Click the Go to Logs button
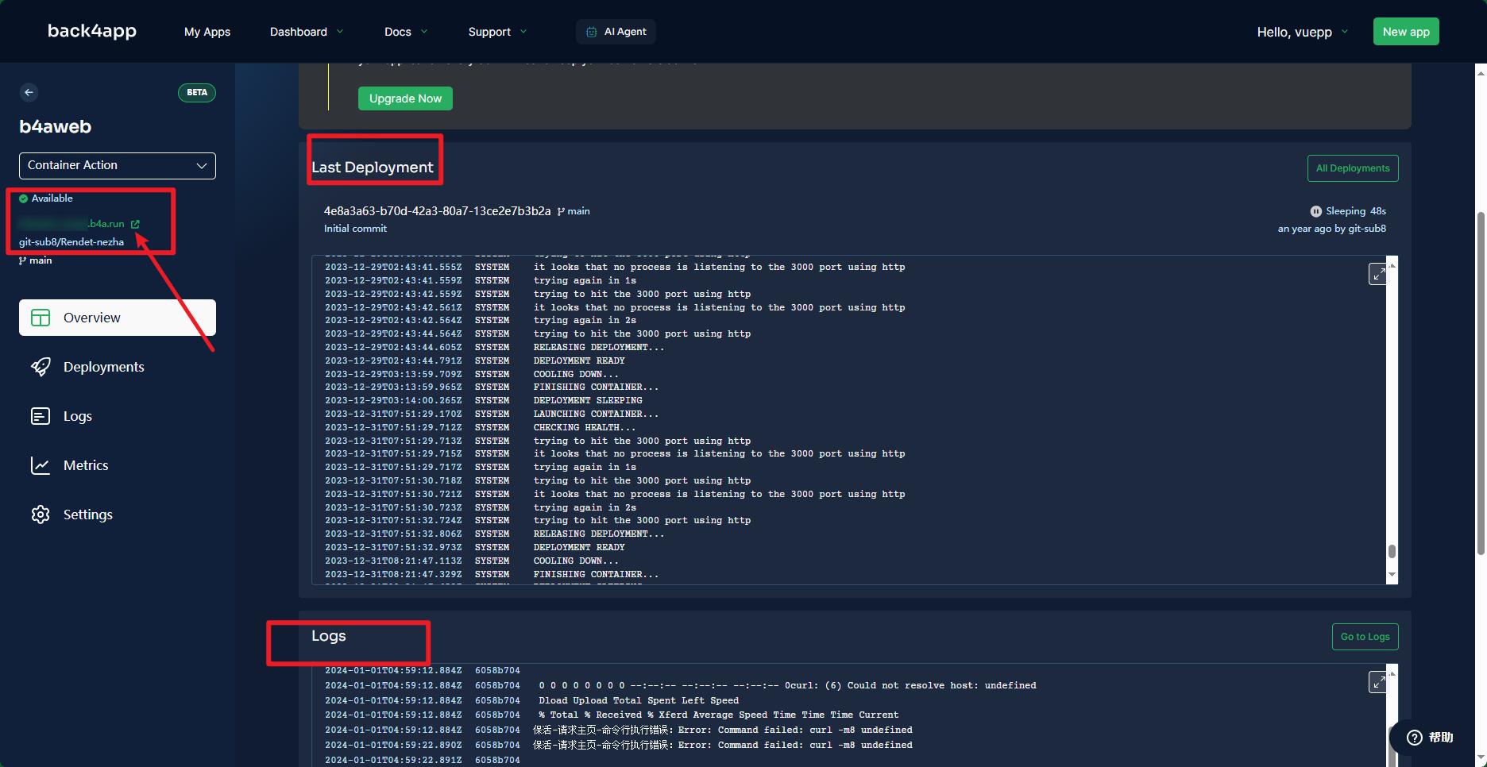Image resolution: width=1487 pixels, height=767 pixels. pyautogui.click(x=1365, y=637)
